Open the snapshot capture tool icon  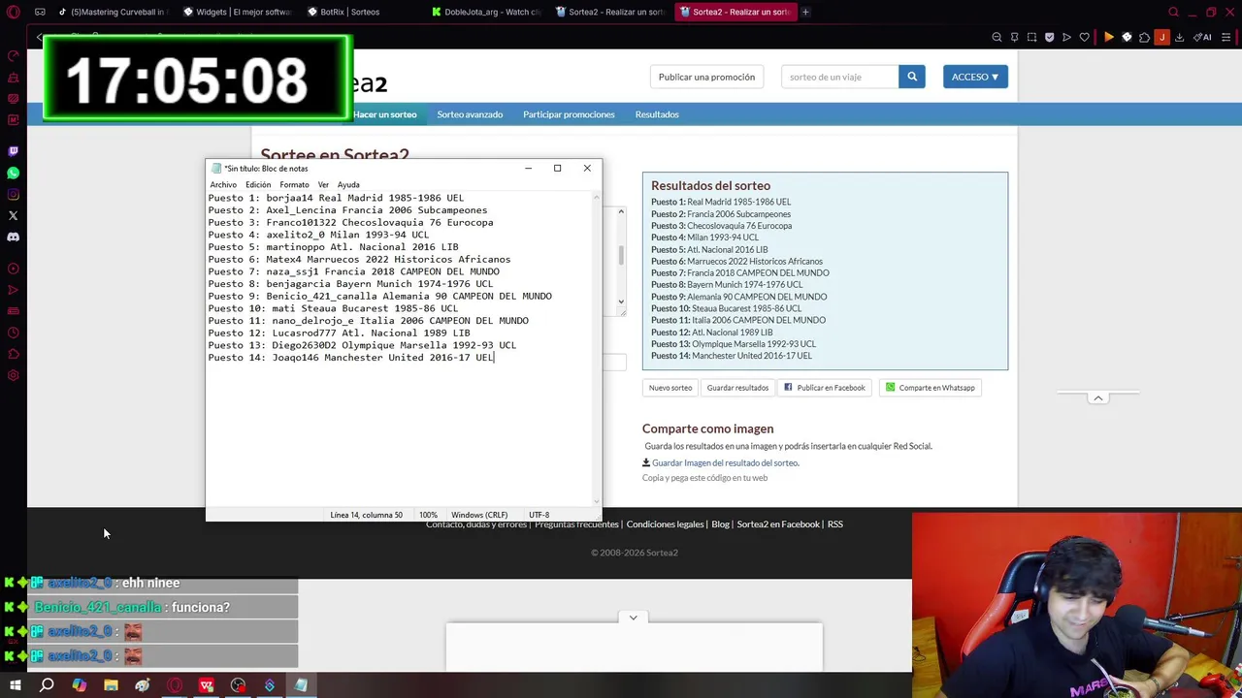pyautogui.click(x=1031, y=37)
